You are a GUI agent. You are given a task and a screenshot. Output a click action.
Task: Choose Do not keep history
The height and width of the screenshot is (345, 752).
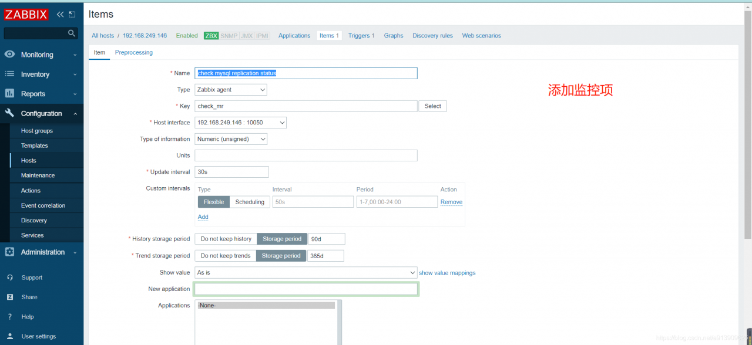click(226, 239)
